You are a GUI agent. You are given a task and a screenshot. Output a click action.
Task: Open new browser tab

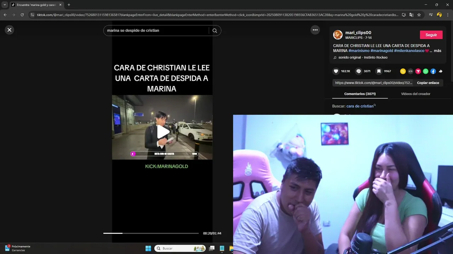[x=69, y=5]
